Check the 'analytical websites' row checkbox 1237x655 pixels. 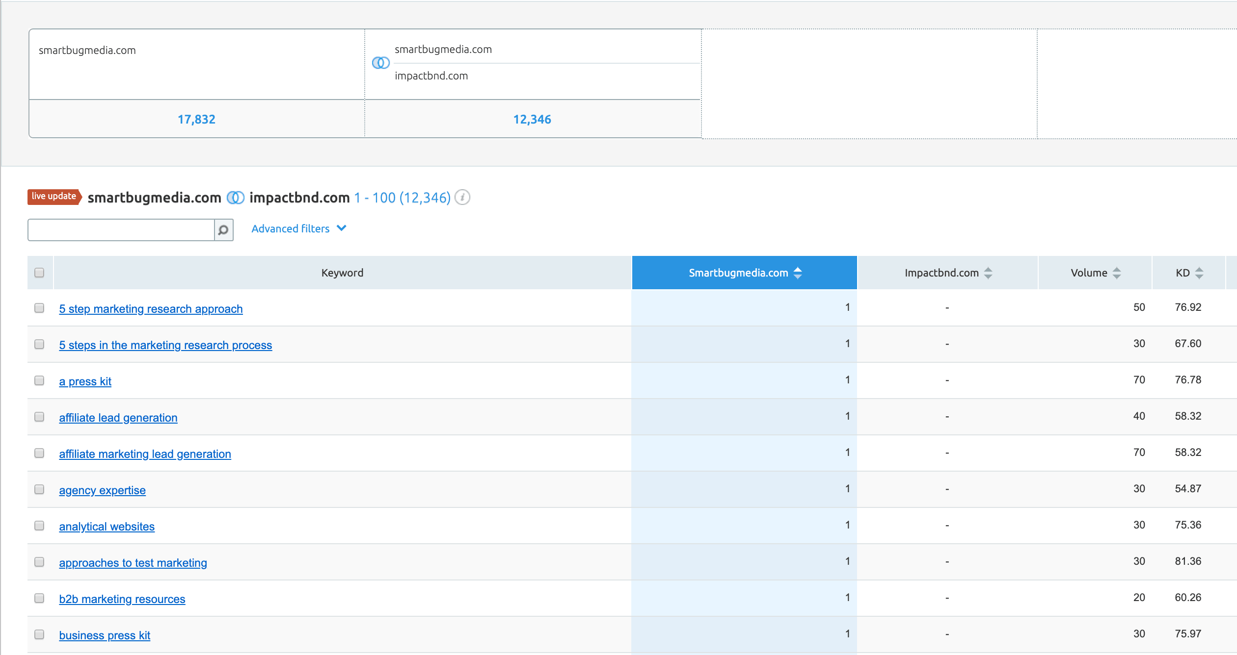(x=39, y=526)
